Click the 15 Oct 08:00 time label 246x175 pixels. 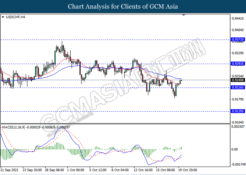[166, 170]
